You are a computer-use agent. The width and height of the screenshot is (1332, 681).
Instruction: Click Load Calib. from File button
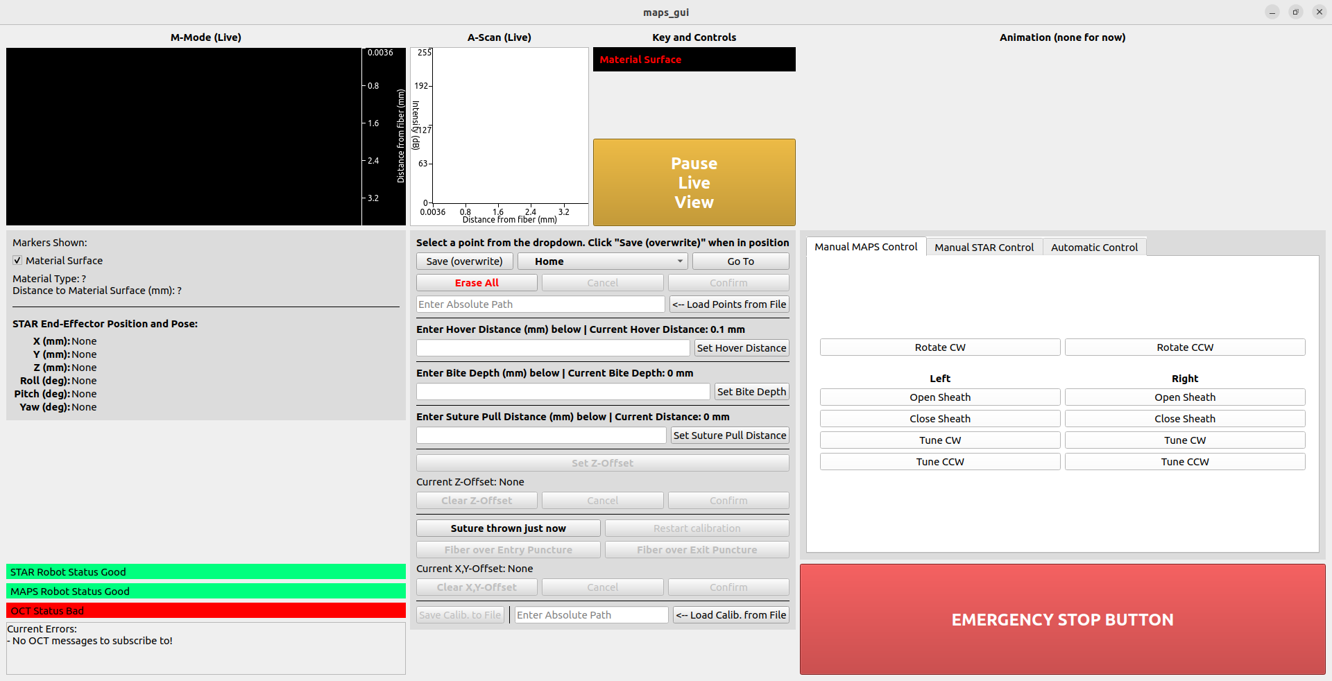click(731, 615)
